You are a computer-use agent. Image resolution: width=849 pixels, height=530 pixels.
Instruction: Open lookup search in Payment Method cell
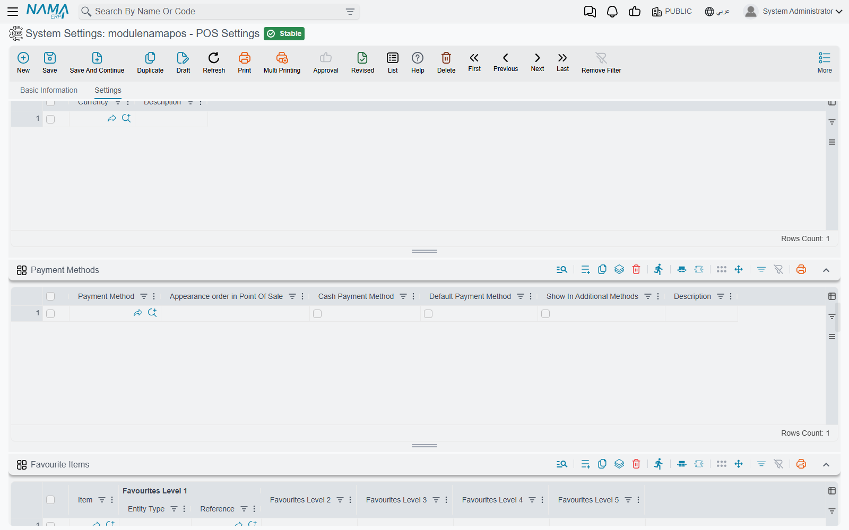[x=152, y=313]
